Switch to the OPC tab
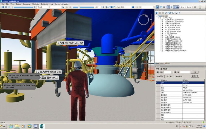Viewport: 206px width, 129px height. click(169, 63)
